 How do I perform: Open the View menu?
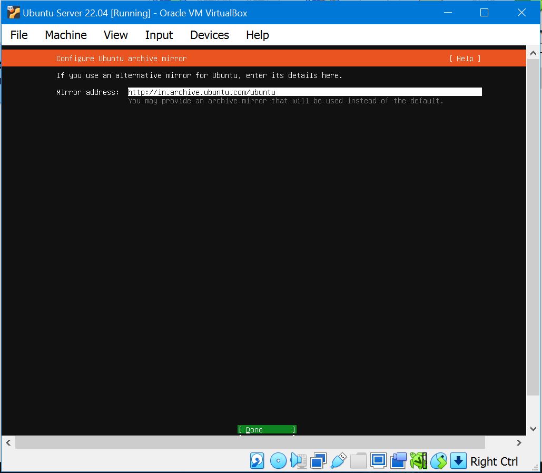tap(116, 35)
